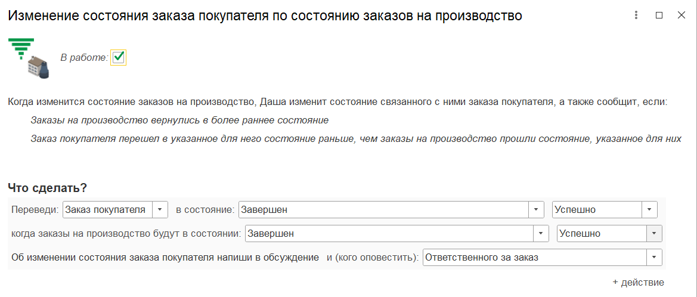Click the first 'Успешно' text field
The height and width of the screenshot is (297, 697).
coord(596,210)
